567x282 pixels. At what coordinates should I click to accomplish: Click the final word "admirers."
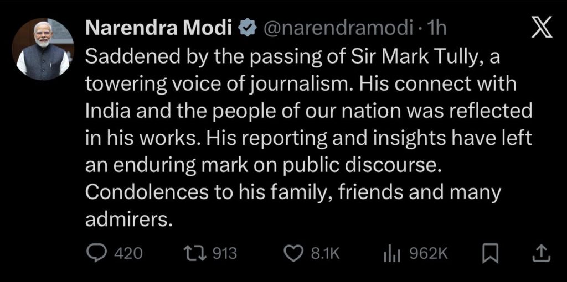126,219
